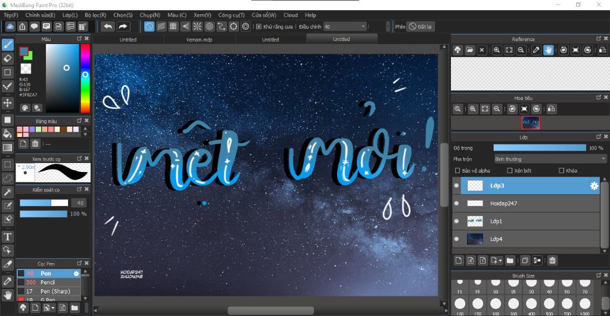Enable Xén bớt checkbox
Viewport: 610px width, 316px height.
[x=510, y=171]
